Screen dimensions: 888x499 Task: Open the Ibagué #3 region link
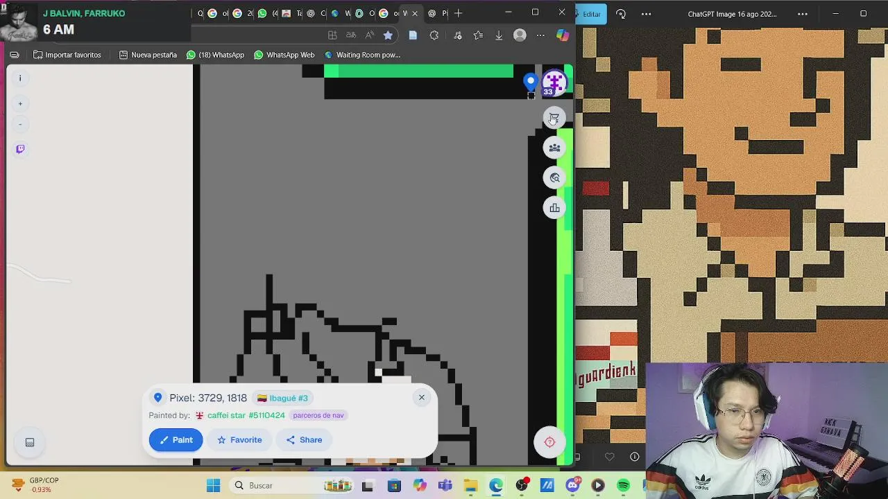pyautogui.click(x=282, y=399)
